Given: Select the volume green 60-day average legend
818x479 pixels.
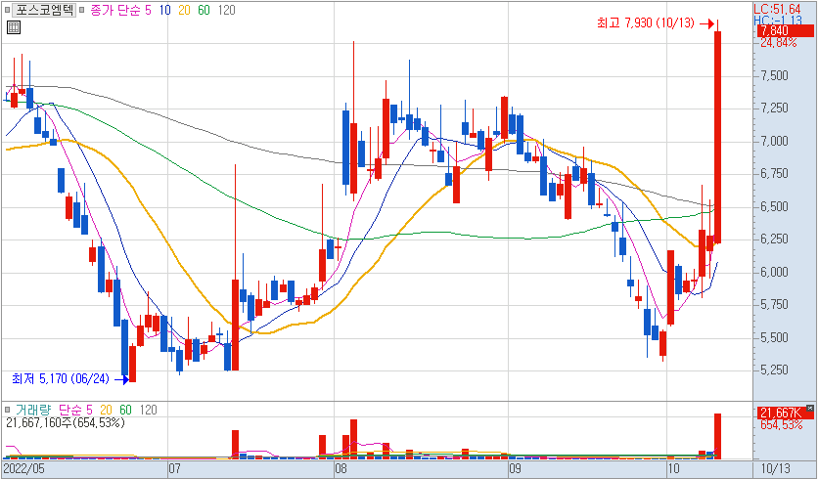Looking at the screenshot, I should click(x=125, y=410).
